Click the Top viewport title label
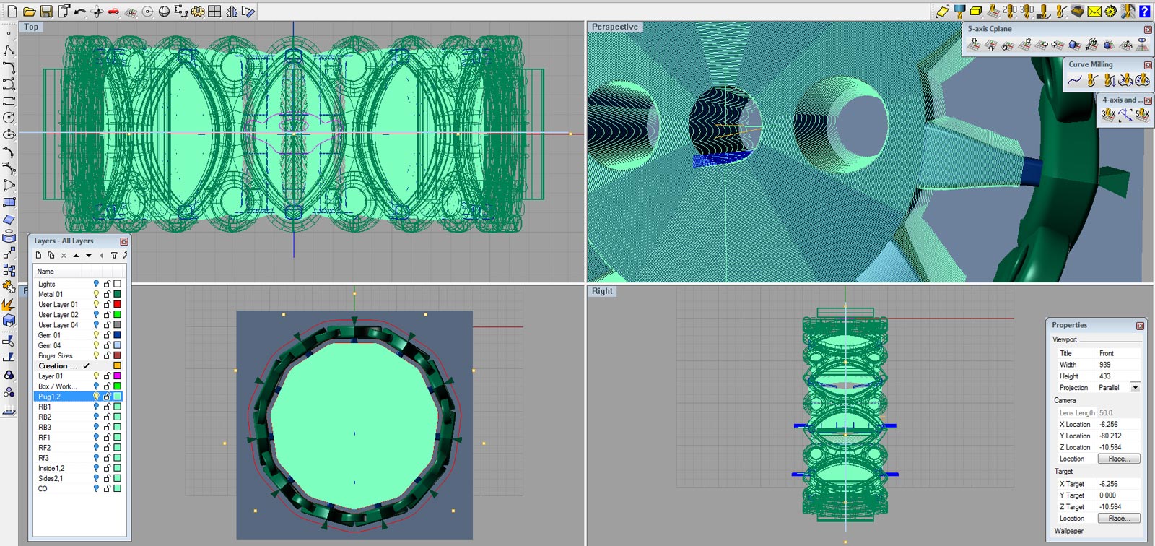 [31, 27]
